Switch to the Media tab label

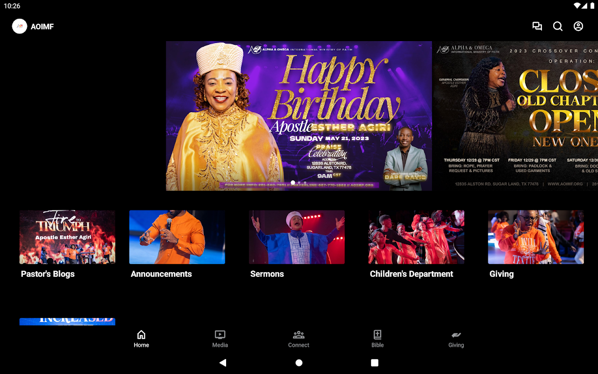[x=220, y=345]
